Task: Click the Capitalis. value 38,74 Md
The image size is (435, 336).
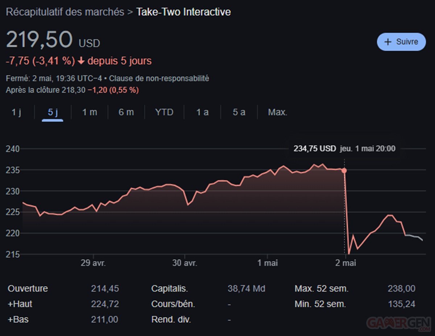Action: point(246,289)
